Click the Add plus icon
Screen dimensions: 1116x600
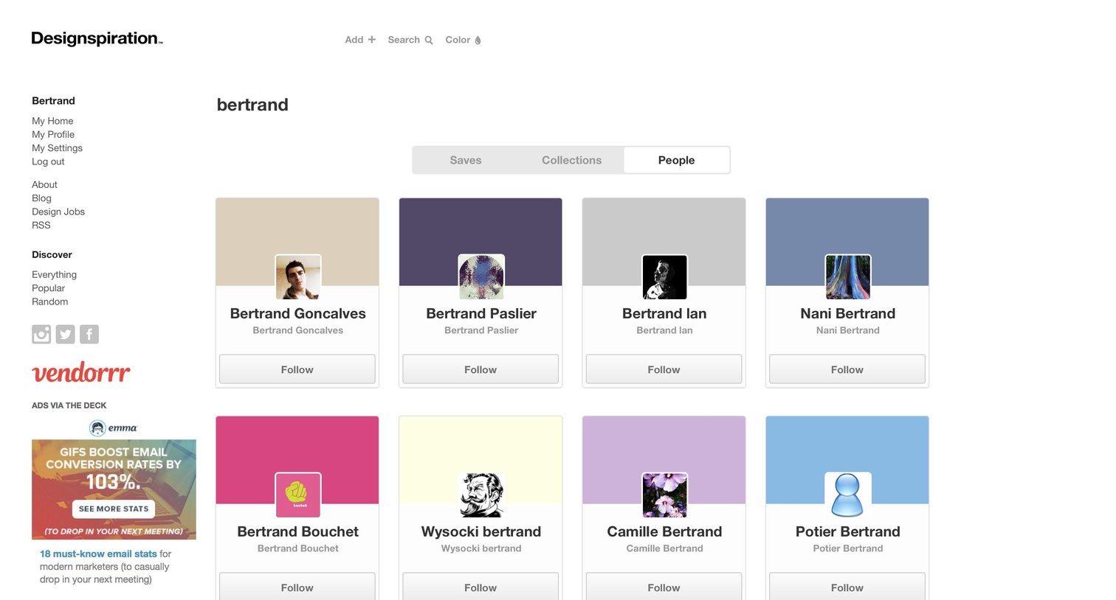372,40
